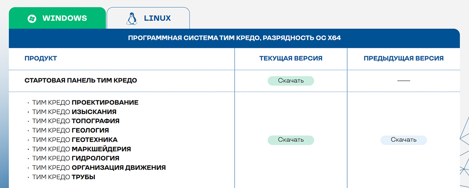This screenshot has width=469, height=188.
Task: Select the ТИМ КРЕДО ГЕОЛОГИЯ list item
Action: coord(70,131)
